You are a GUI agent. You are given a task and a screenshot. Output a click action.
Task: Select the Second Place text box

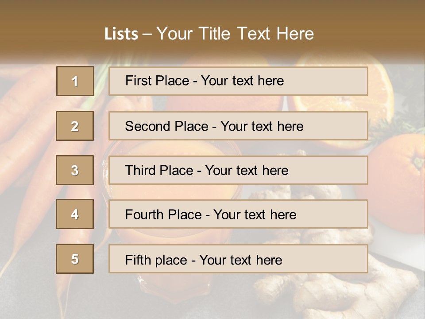(x=238, y=126)
